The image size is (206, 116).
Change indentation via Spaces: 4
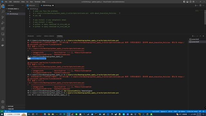tap(164, 111)
